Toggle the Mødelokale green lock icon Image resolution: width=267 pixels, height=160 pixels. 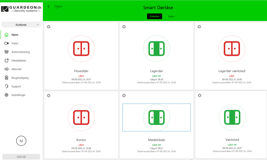(x=156, y=117)
